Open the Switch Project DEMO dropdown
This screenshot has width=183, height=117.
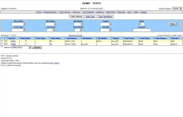click(177, 9)
